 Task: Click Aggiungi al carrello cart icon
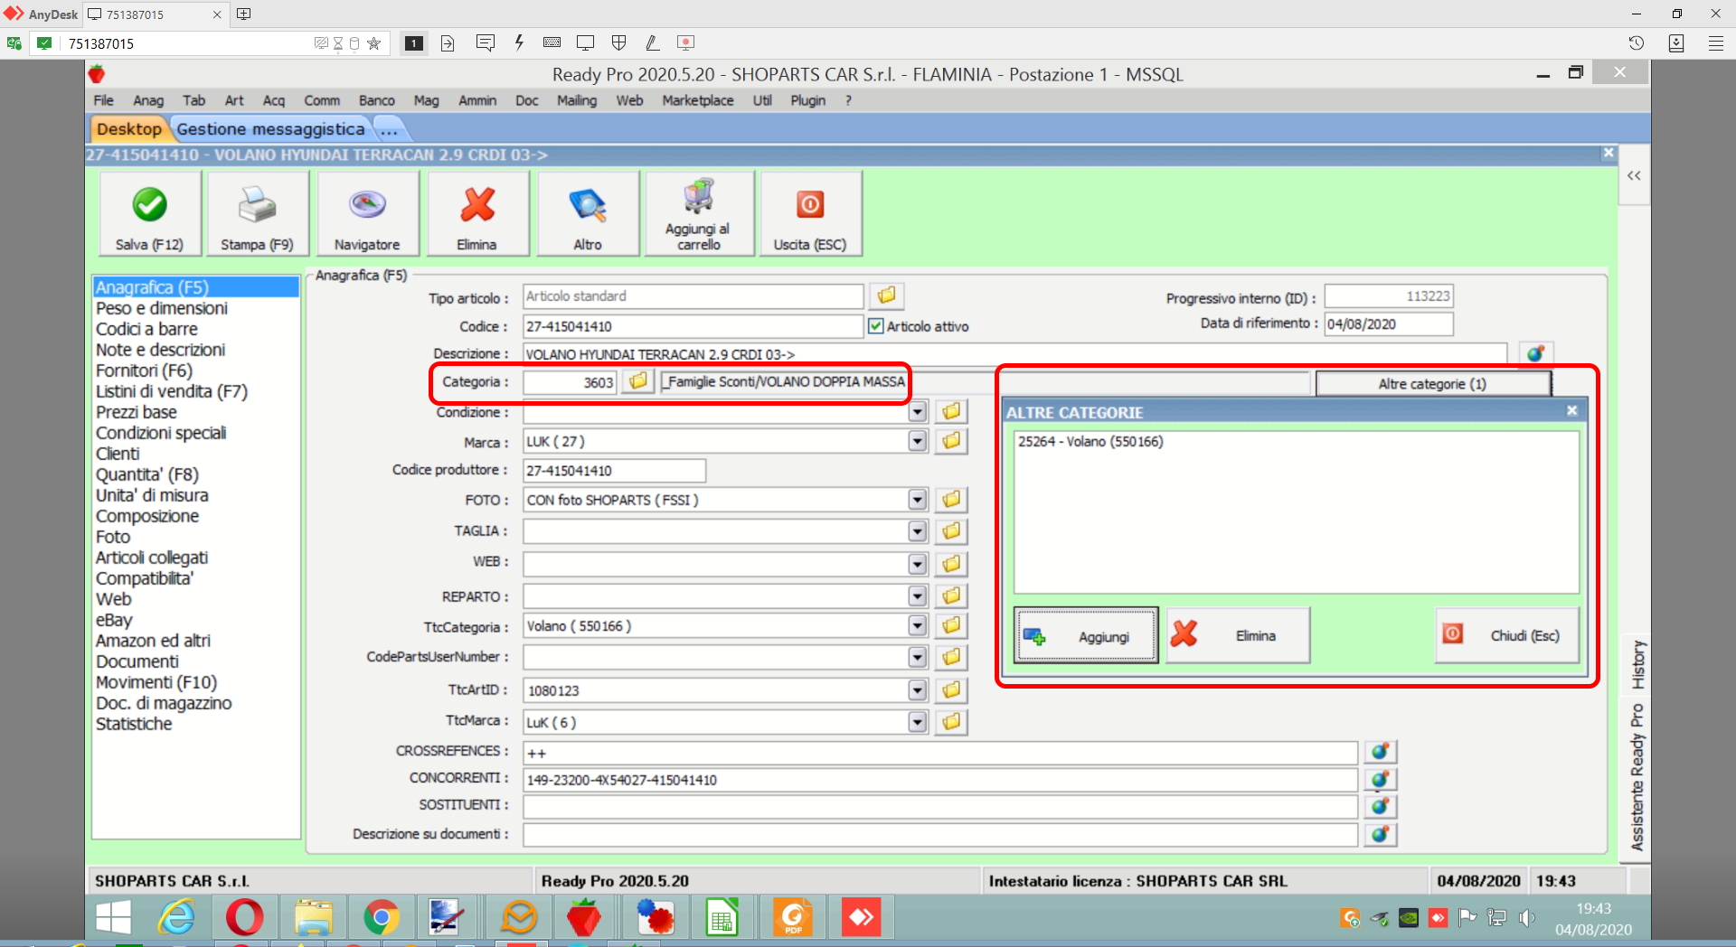(699, 214)
